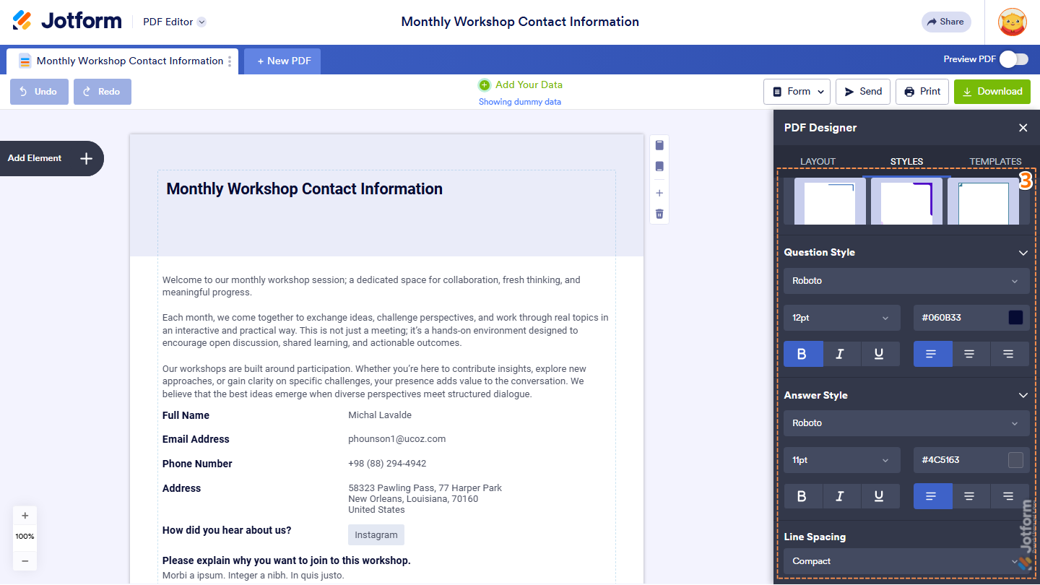Collapse the Answer Style section
The height and width of the screenshot is (585, 1040).
tap(1023, 395)
